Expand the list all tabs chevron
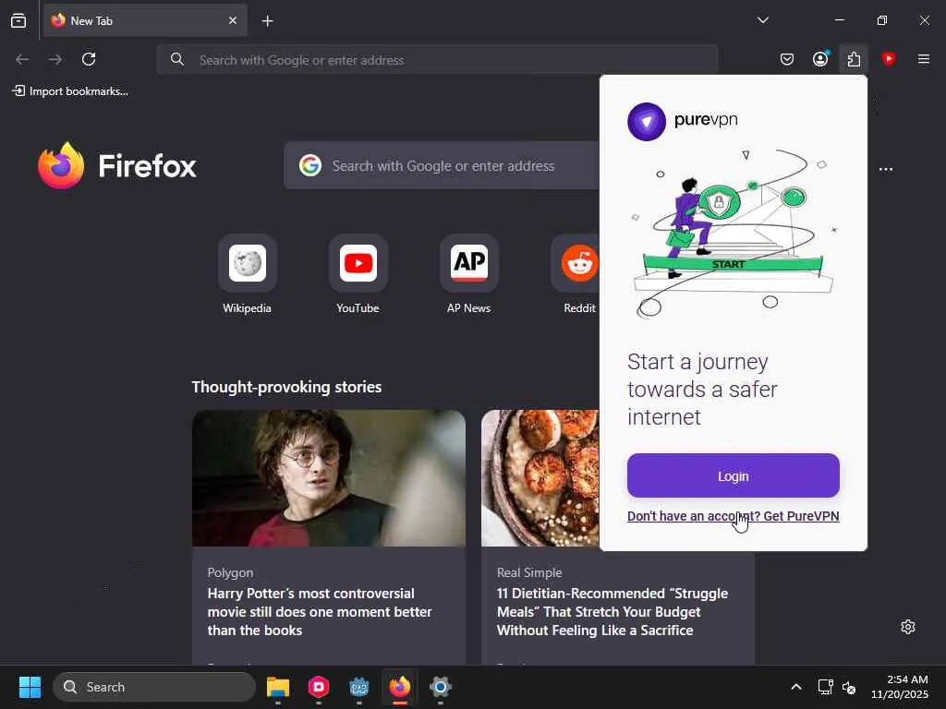 tap(762, 20)
